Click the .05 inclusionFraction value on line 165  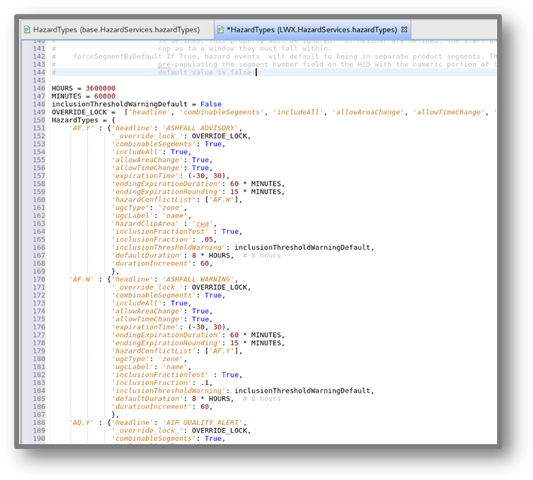click(207, 239)
